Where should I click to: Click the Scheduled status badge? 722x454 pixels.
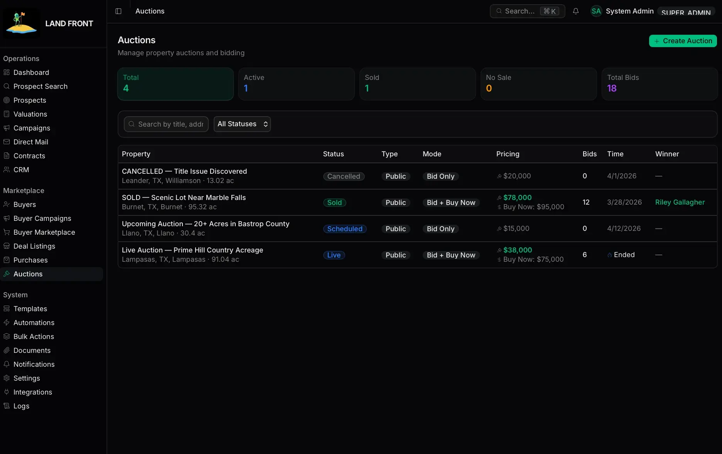point(345,229)
